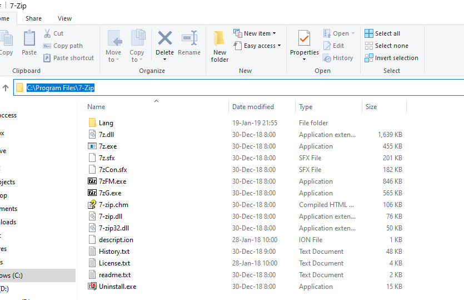Select the Lang folder
The height and width of the screenshot is (300, 464).
[106, 122]
